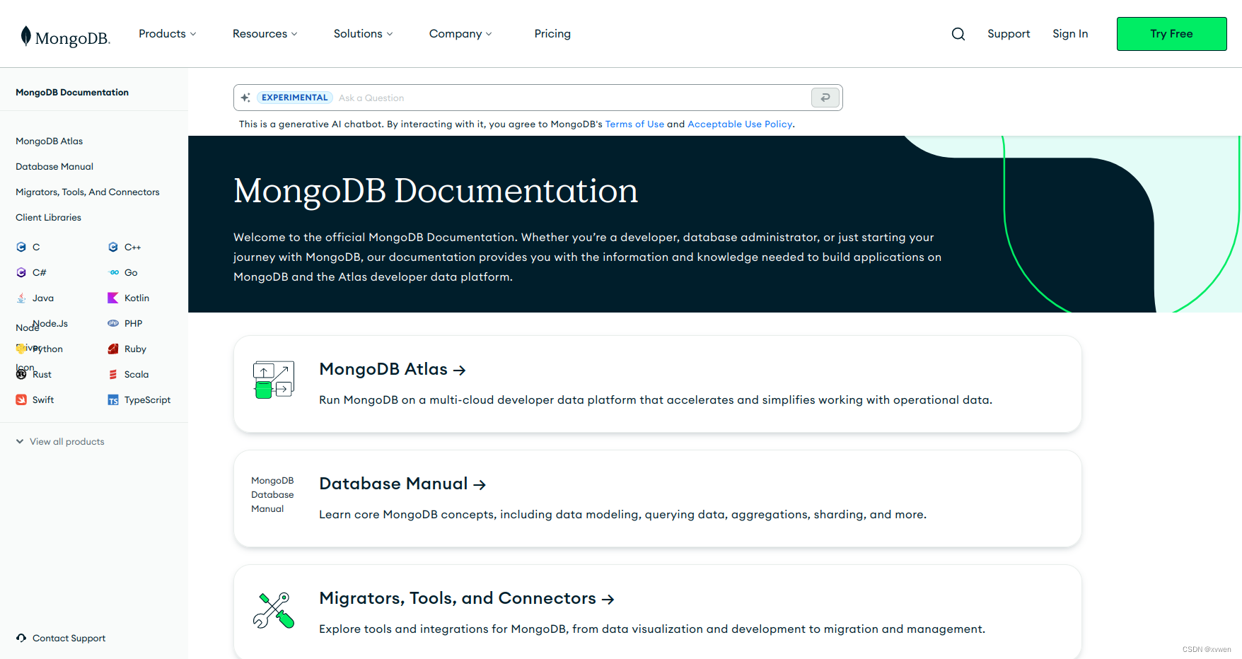Image resolution: width=1242 pixels, height=659 pixels.
Task: Click the EXPERIMENTAL badge
Action: [295, 98]
